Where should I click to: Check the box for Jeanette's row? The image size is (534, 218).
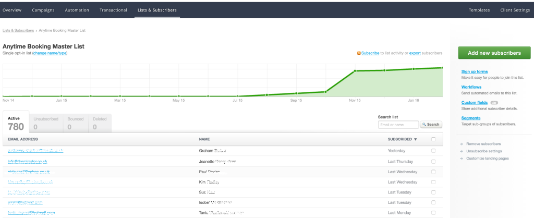coord(433,162)
